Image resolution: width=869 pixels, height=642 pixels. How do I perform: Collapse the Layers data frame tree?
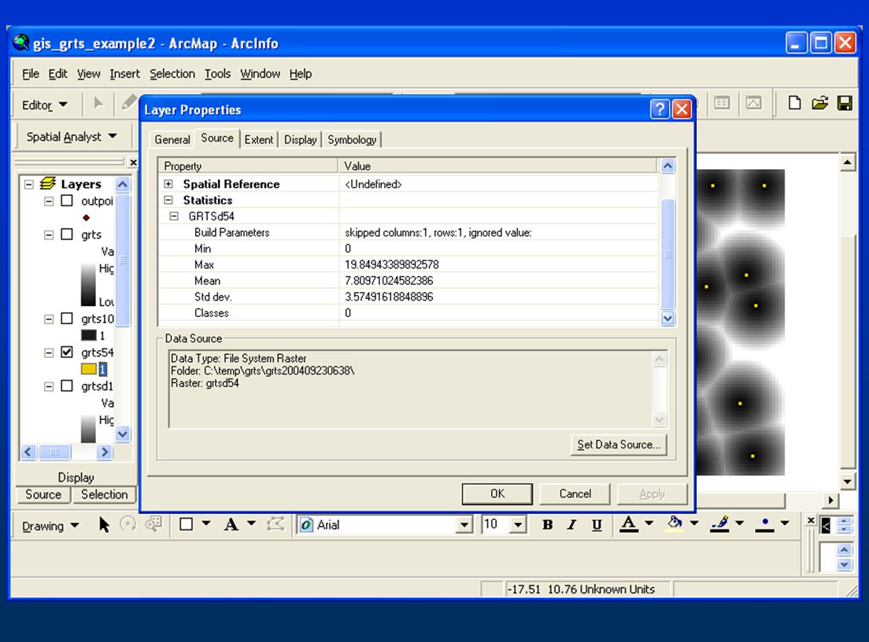(x=29, y=184)
